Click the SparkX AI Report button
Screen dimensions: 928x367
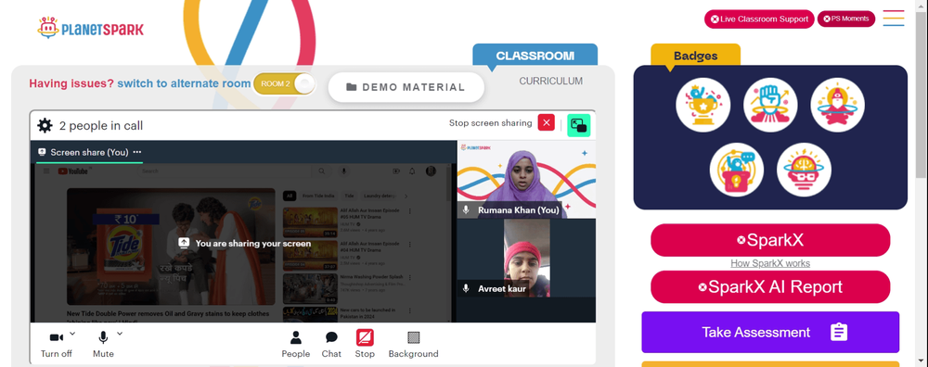(x=770, y=286)
